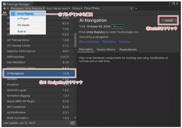The height and width of the screenshot is (128, 182).
Task: Choose My Assets from the pulldown
Action: click(x=28, y=25)
